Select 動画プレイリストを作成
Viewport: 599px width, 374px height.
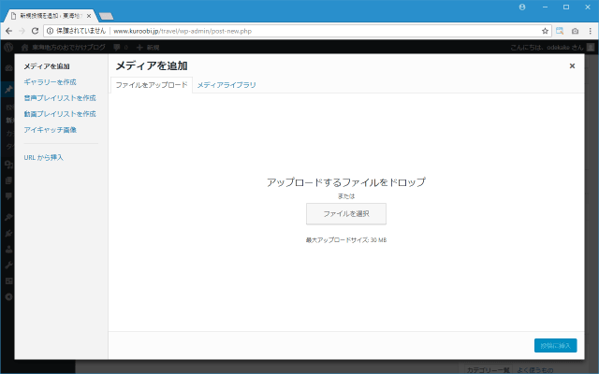(x=60, y=113)
